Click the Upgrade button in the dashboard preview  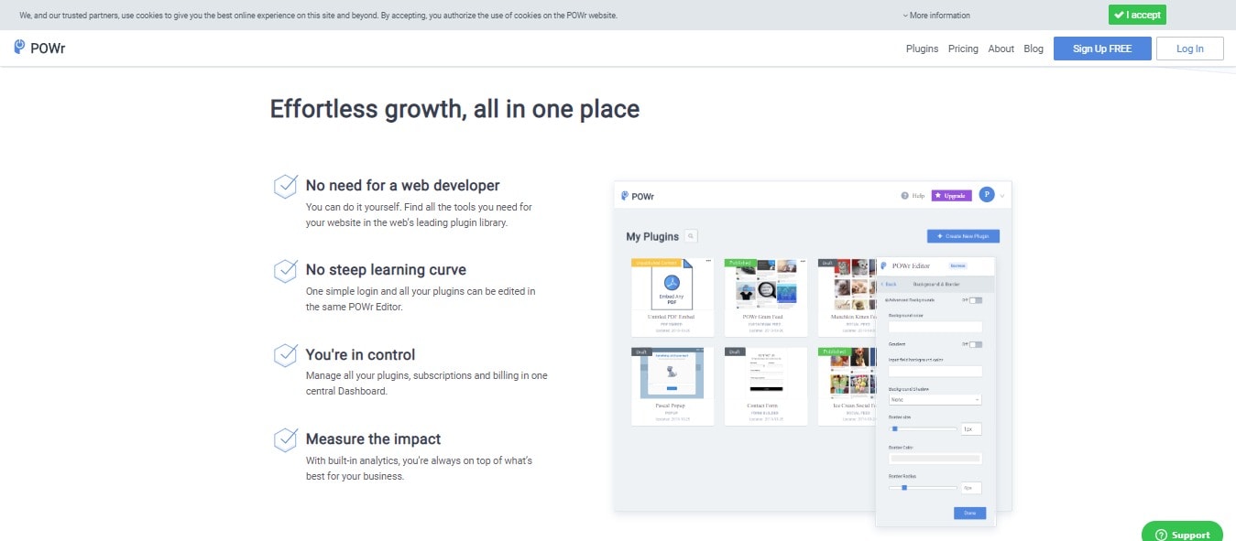click(951, 195)
